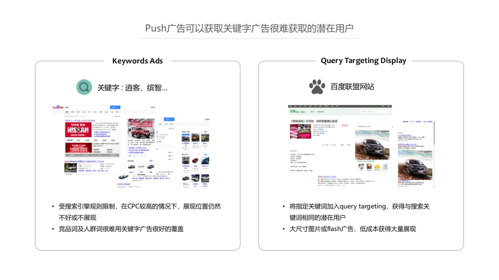Screen dimensions: 499x280
Task: Click the red Nissan SUV ad image
Action: coord(141,128)
